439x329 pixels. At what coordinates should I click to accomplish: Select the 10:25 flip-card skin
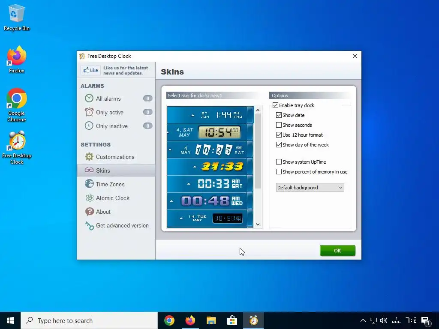tap(210, 150)
